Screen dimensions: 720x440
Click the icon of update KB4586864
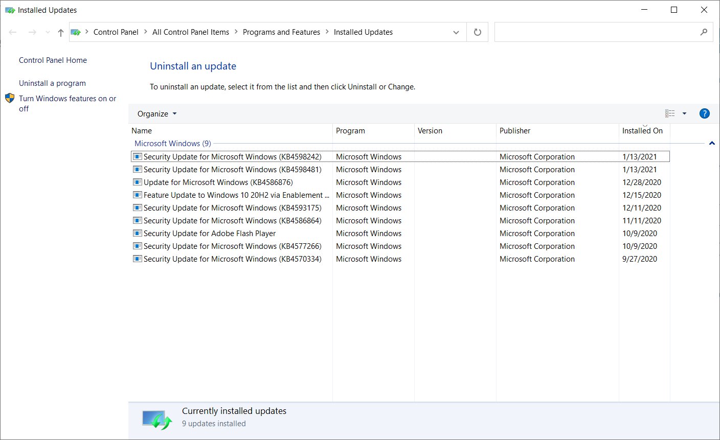click(137, 220)
